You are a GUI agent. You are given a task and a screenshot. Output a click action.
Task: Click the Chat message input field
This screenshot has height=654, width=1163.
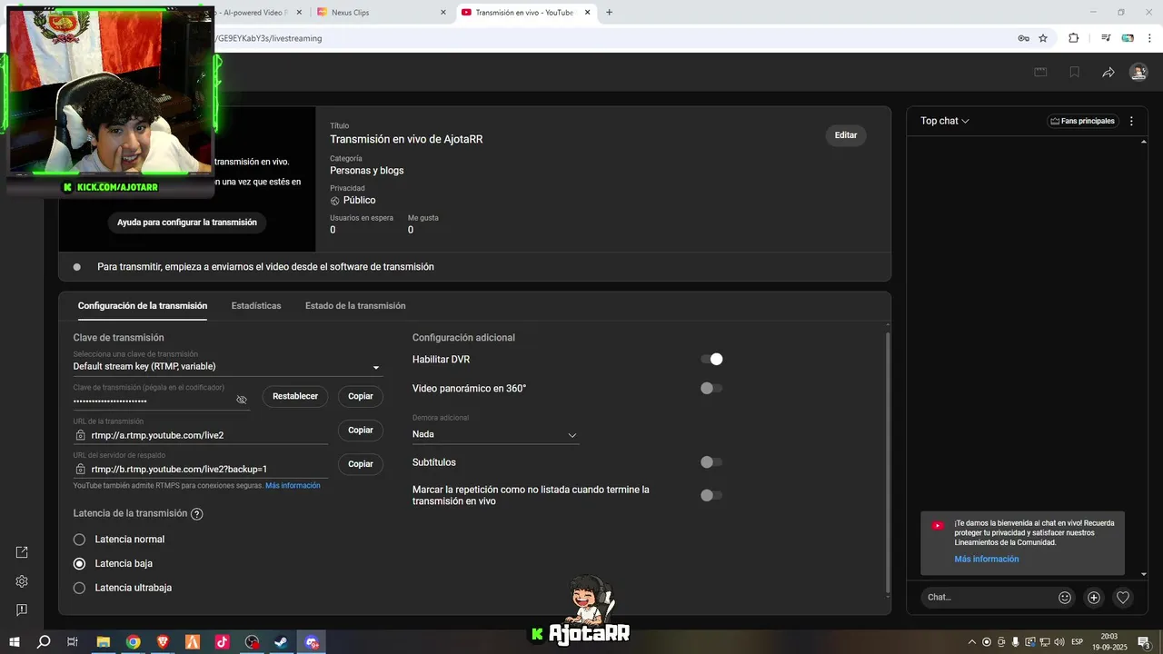[987, 598]
